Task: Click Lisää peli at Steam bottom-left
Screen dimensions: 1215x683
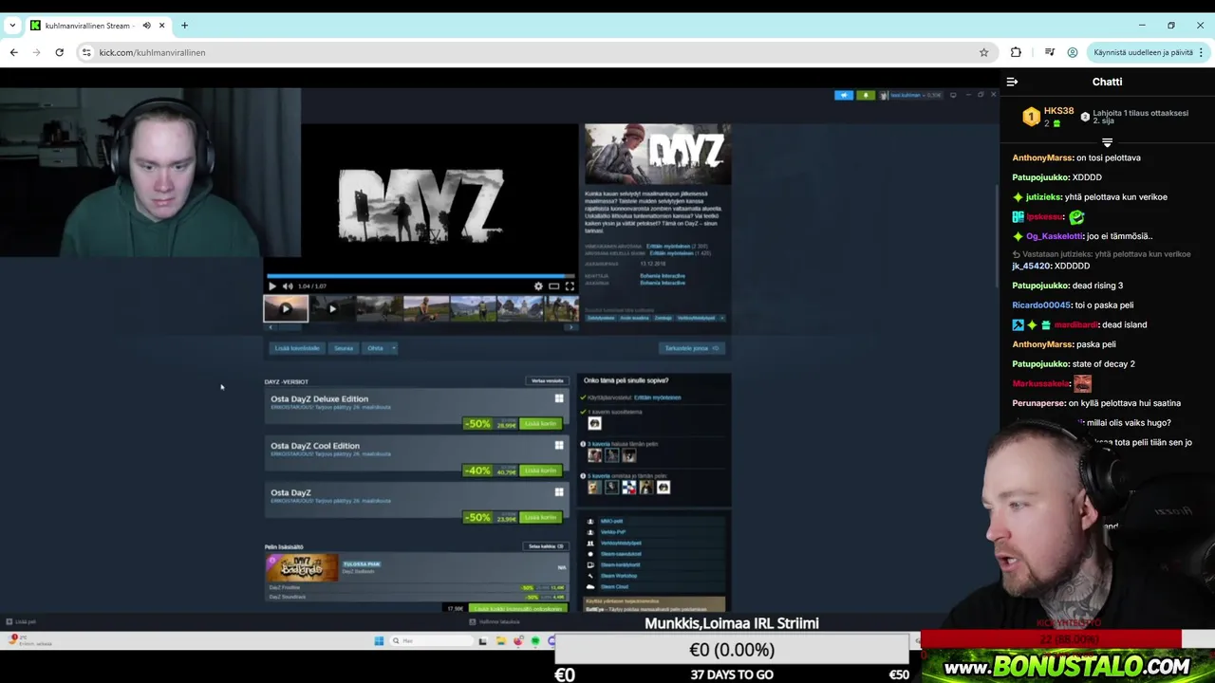Action: click(x=21, y=622)
